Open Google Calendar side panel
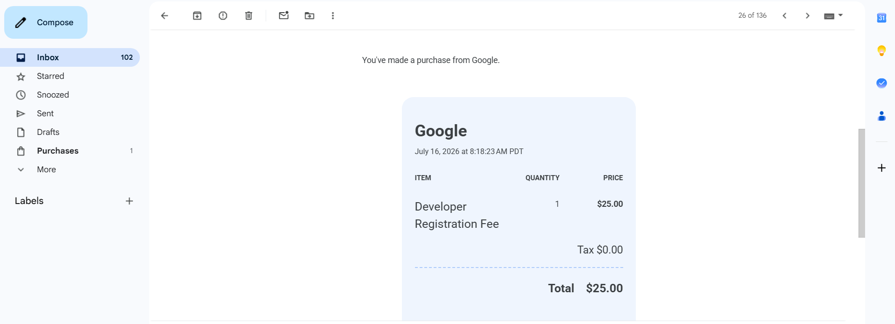 [881, 18]
